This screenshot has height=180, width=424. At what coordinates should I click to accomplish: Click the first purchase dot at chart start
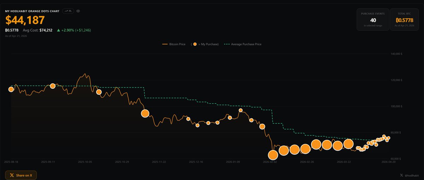11,89
